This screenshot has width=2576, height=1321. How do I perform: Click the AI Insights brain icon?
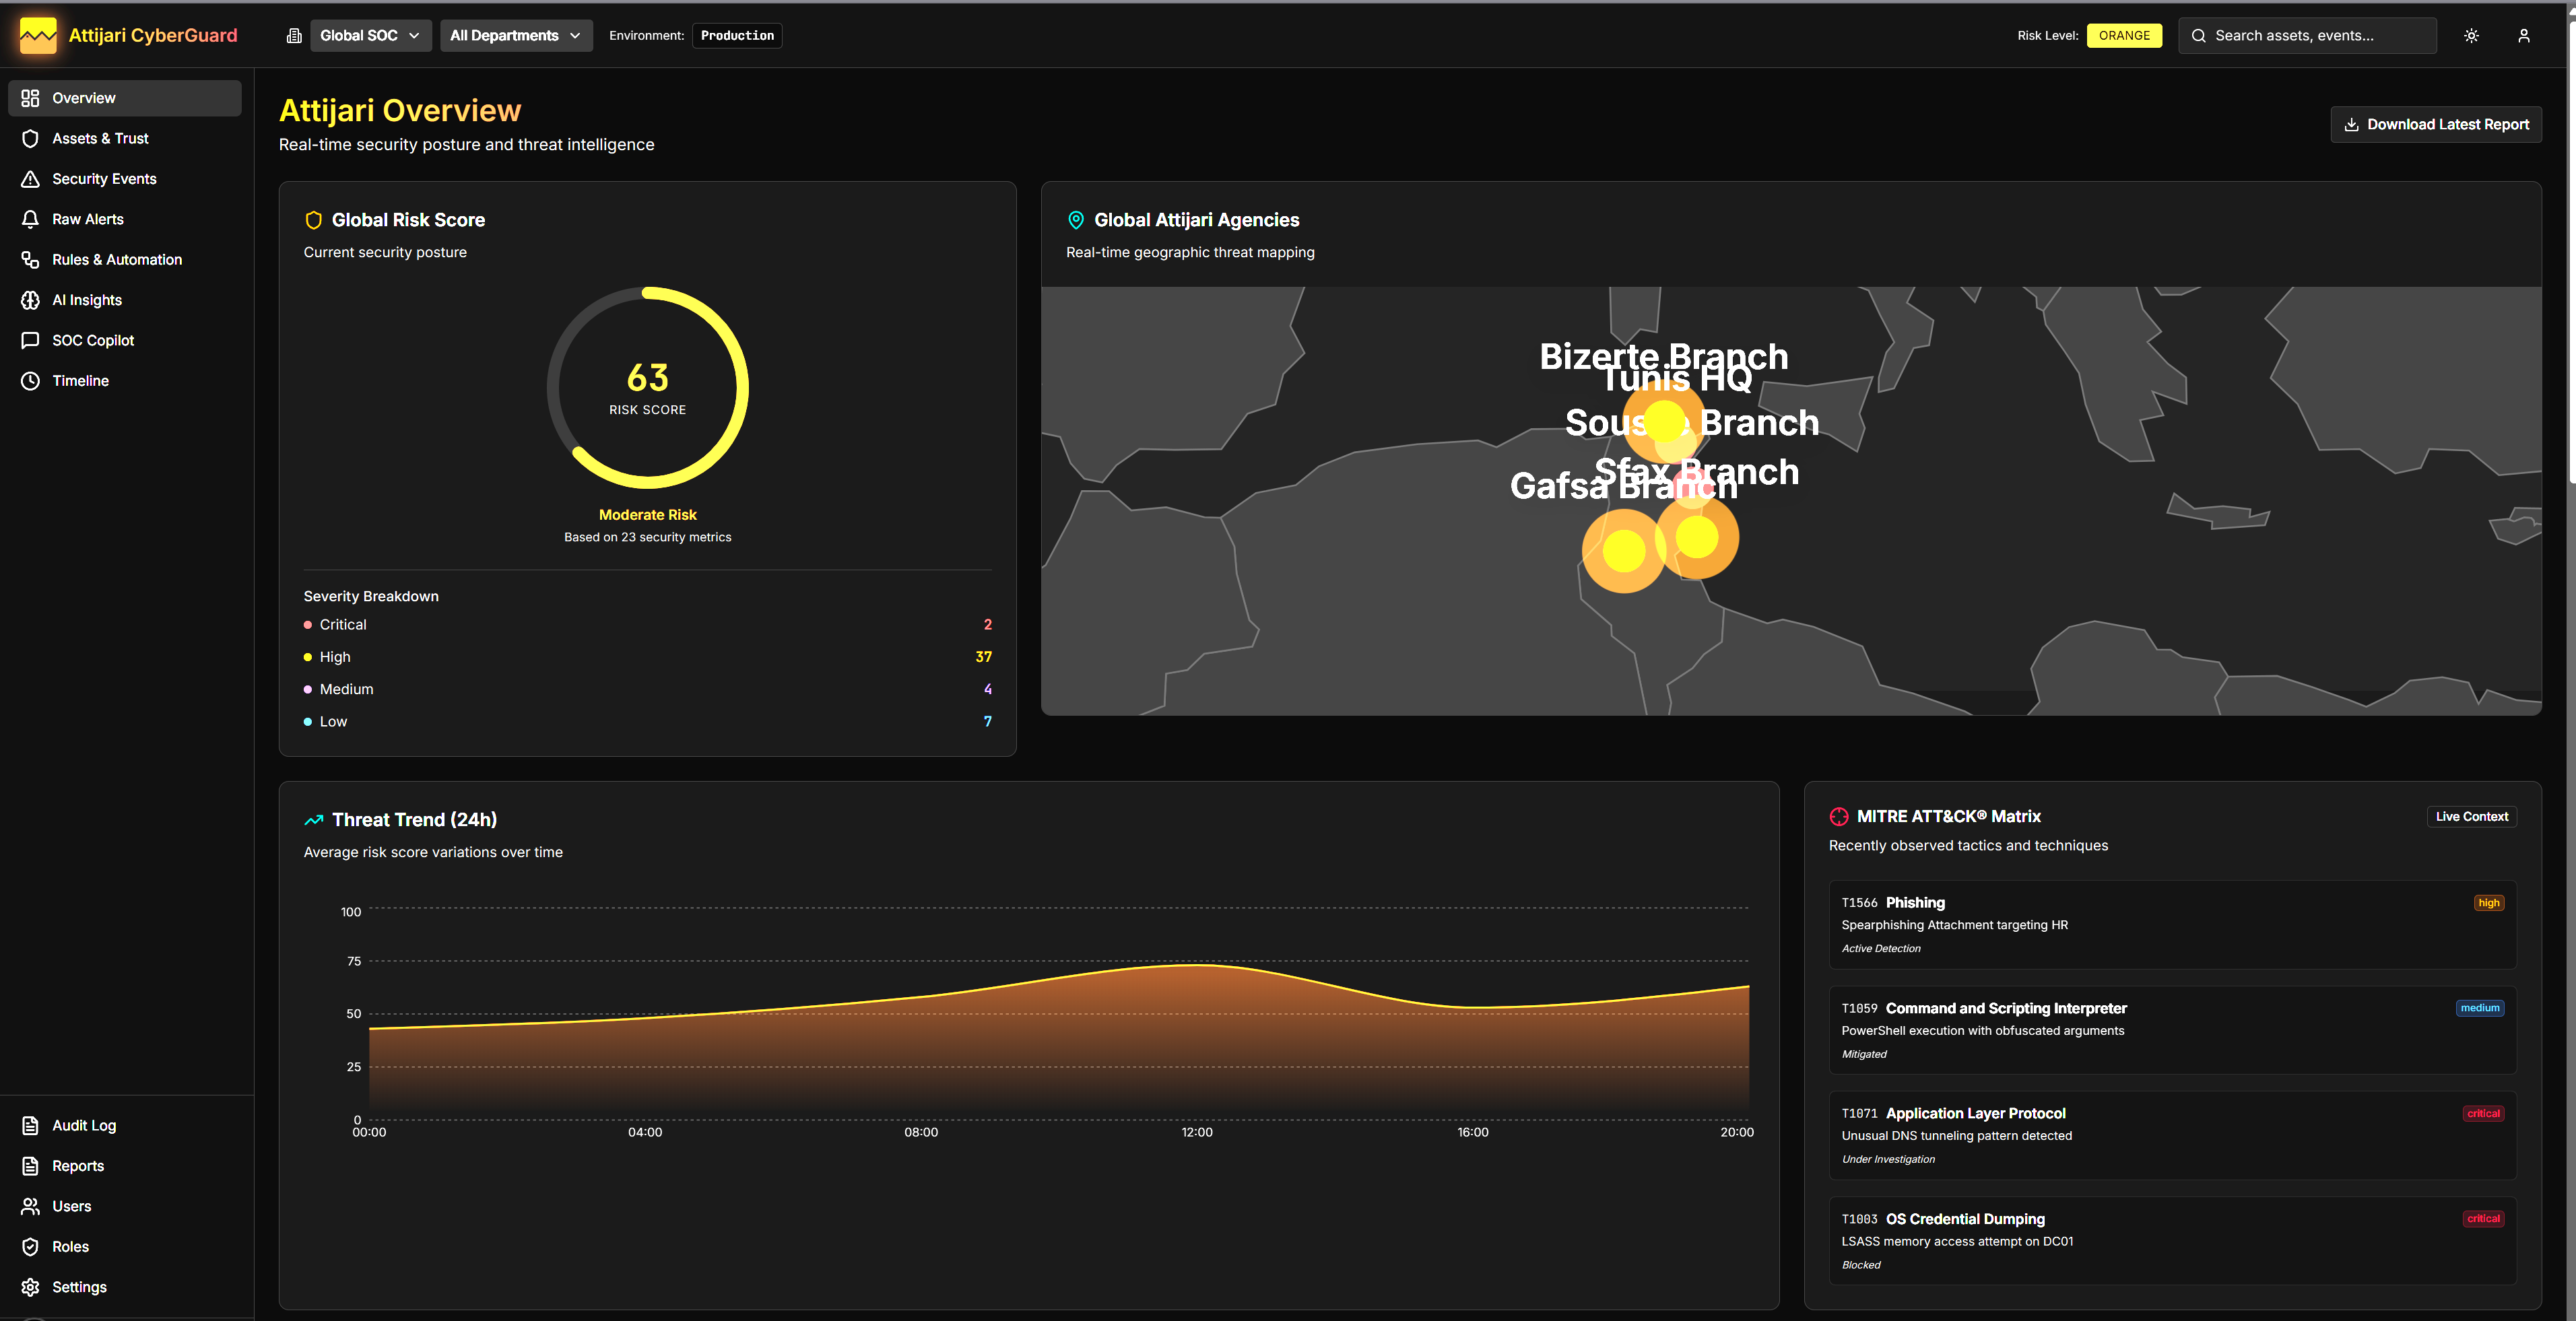(30, 300)
